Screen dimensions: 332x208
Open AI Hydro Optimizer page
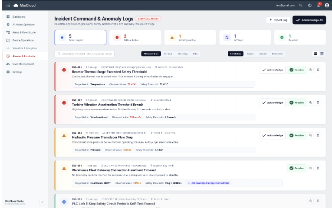pyautogui.click(x=25, y=25)
